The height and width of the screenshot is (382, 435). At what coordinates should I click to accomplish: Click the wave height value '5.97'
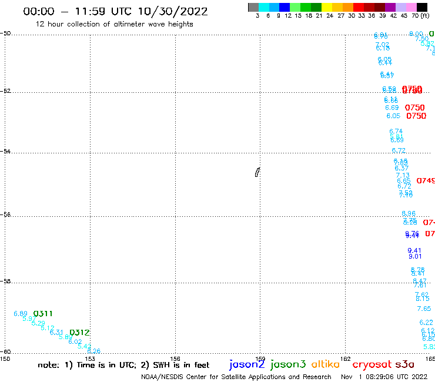(x=29, y=319)
